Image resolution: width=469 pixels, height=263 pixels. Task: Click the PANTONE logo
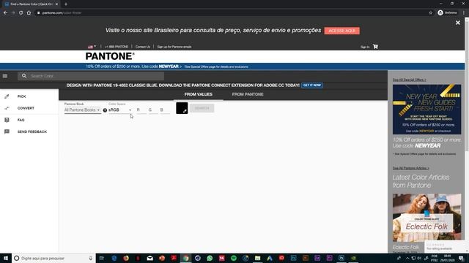[110, 56]
